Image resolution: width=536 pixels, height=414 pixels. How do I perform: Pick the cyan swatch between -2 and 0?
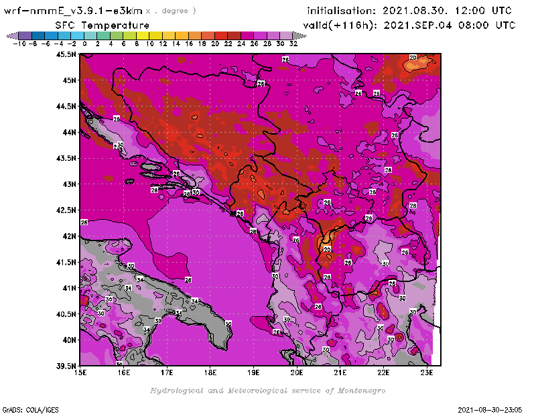coord(78,36)
